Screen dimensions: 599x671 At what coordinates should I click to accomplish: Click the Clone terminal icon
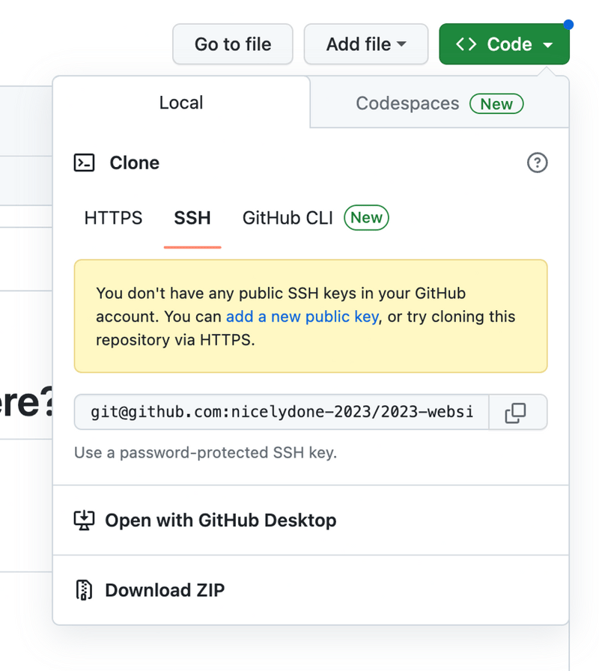click(85, 163)
